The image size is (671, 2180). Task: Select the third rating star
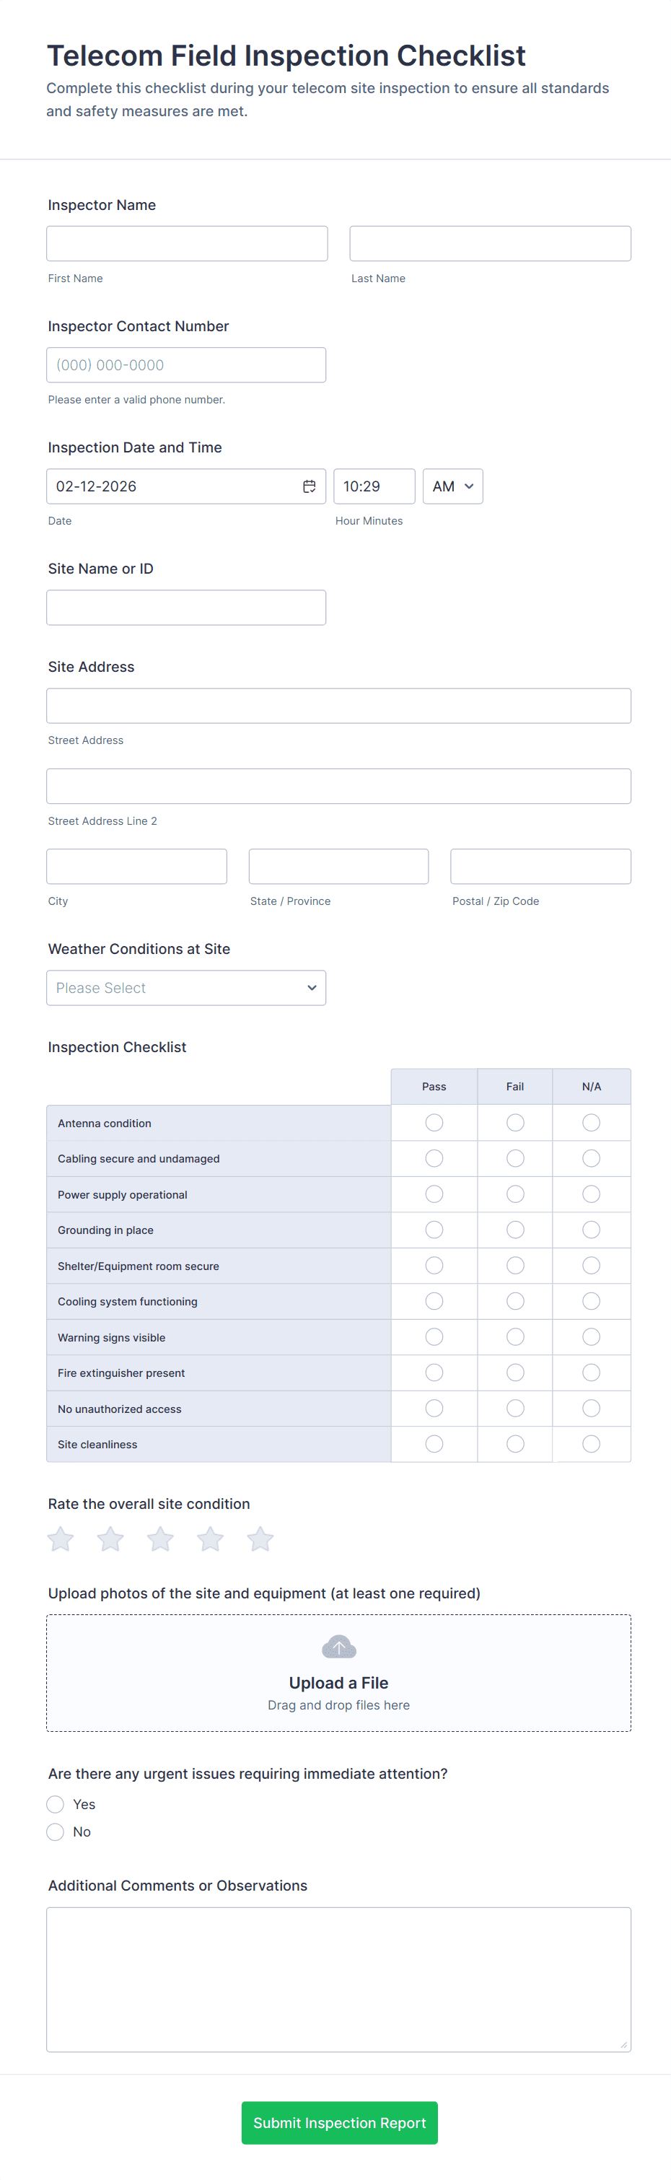pyautogui.click(x=160, y=1539)
